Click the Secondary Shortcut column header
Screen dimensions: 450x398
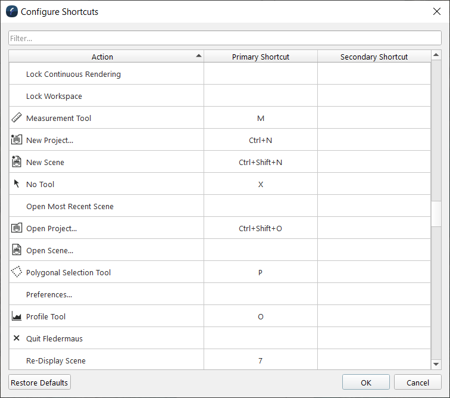point(374,57)
